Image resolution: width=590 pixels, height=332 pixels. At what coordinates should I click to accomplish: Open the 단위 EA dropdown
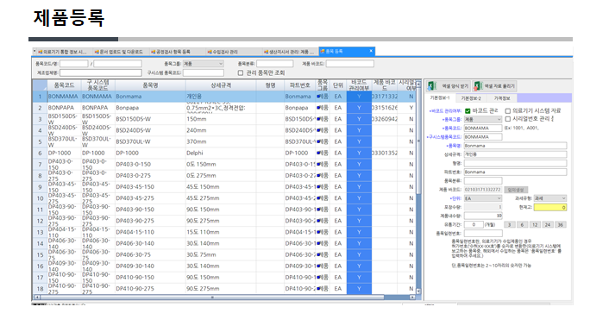483,198
